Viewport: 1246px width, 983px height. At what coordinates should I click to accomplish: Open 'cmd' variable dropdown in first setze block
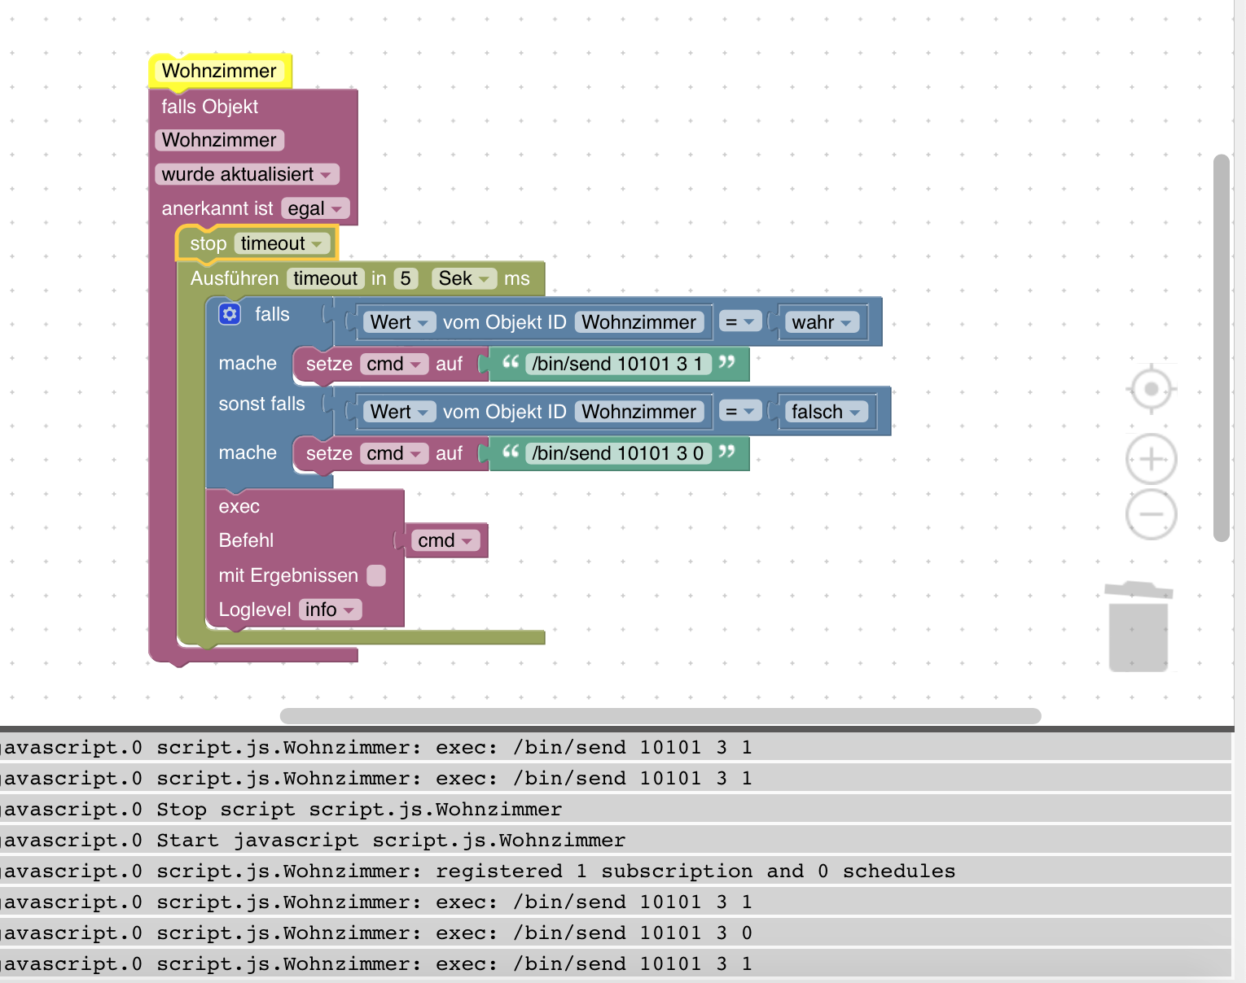point(394,364)
